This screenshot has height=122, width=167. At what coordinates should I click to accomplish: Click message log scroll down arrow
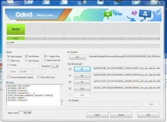coord(62,104)
